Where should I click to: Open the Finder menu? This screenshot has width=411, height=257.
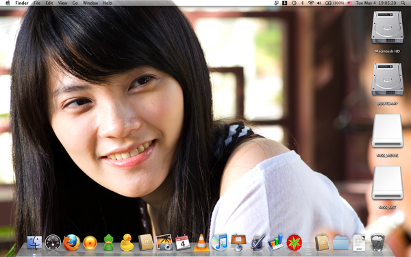pos(22,3)
